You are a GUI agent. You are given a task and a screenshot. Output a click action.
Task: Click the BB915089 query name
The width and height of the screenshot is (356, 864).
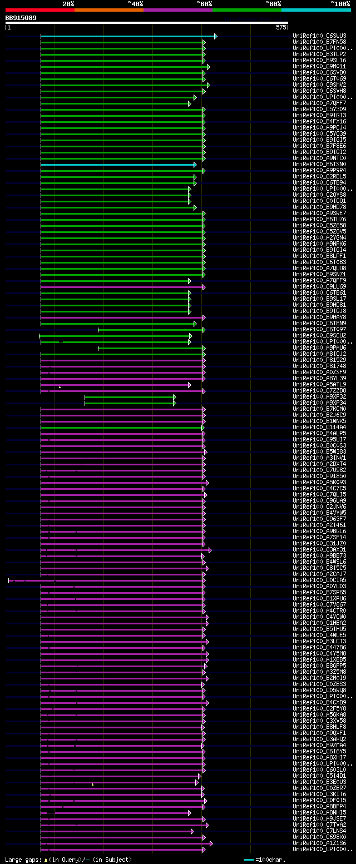pyautogui.click(x=21, y=18)
